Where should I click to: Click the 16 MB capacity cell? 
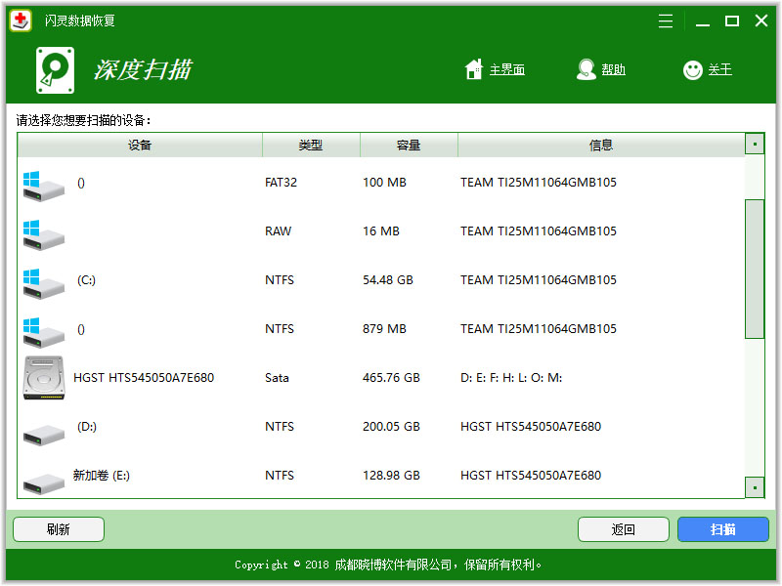click(x=381, y=231)
